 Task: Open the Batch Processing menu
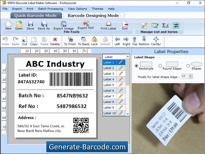click(50, 9)
